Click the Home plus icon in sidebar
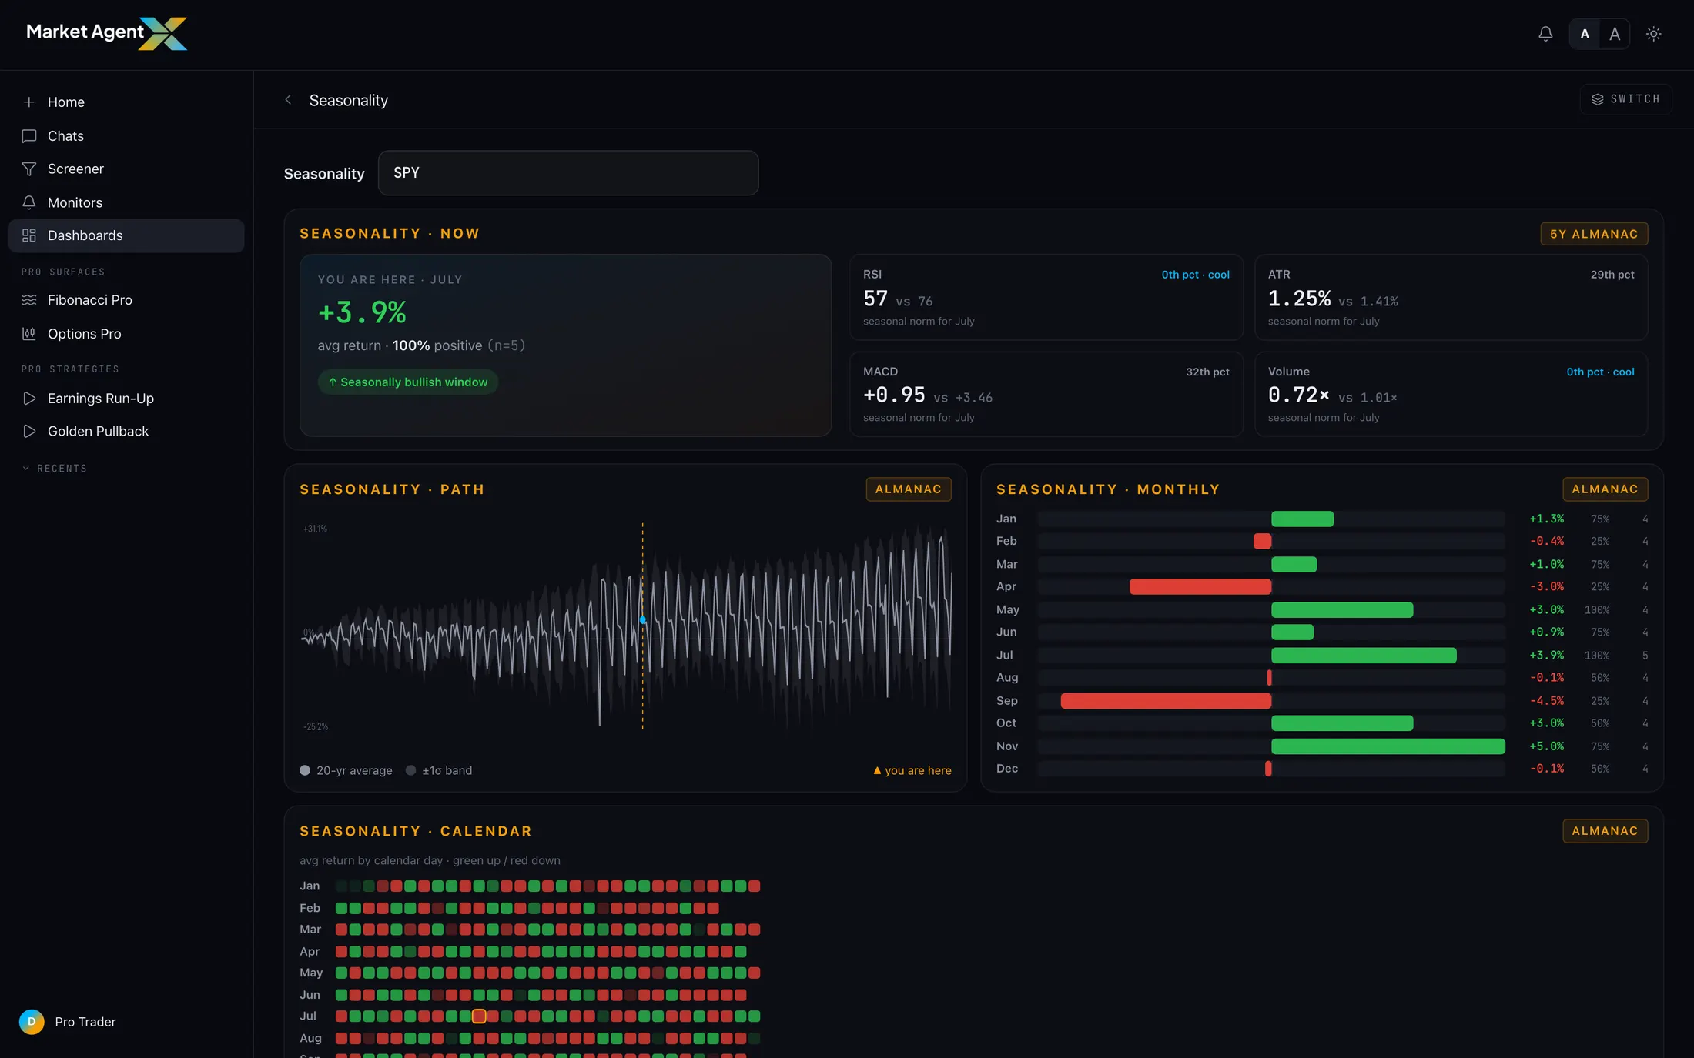 click(29, 102)
